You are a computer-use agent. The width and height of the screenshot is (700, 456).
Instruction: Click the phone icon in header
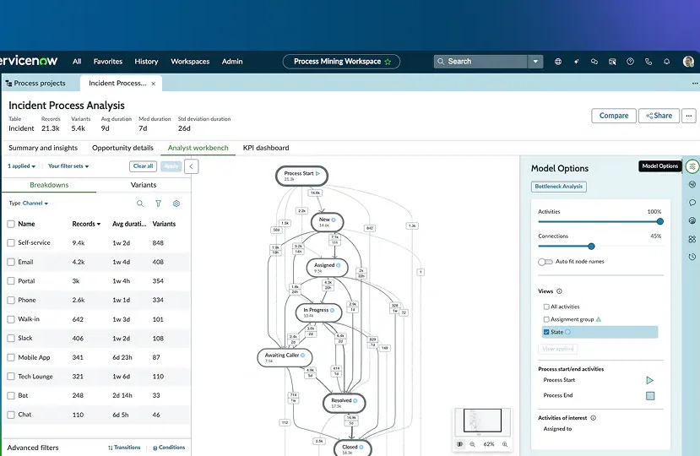(648, 62)
